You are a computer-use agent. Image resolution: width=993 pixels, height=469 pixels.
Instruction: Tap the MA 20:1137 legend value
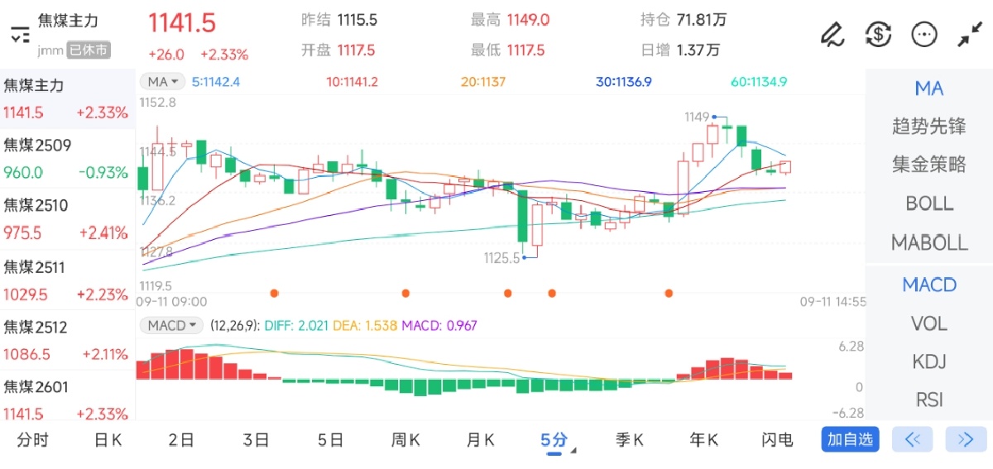click(x=483, y=82)
